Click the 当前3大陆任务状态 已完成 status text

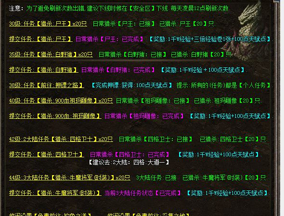tap(143, 193)
